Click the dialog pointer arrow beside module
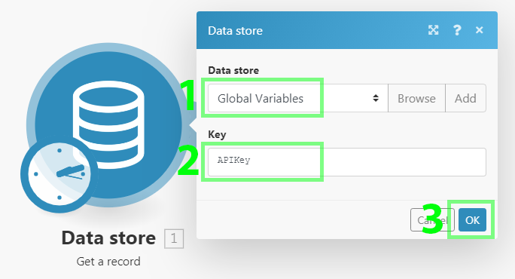515x279 pixels. [193, 124]
